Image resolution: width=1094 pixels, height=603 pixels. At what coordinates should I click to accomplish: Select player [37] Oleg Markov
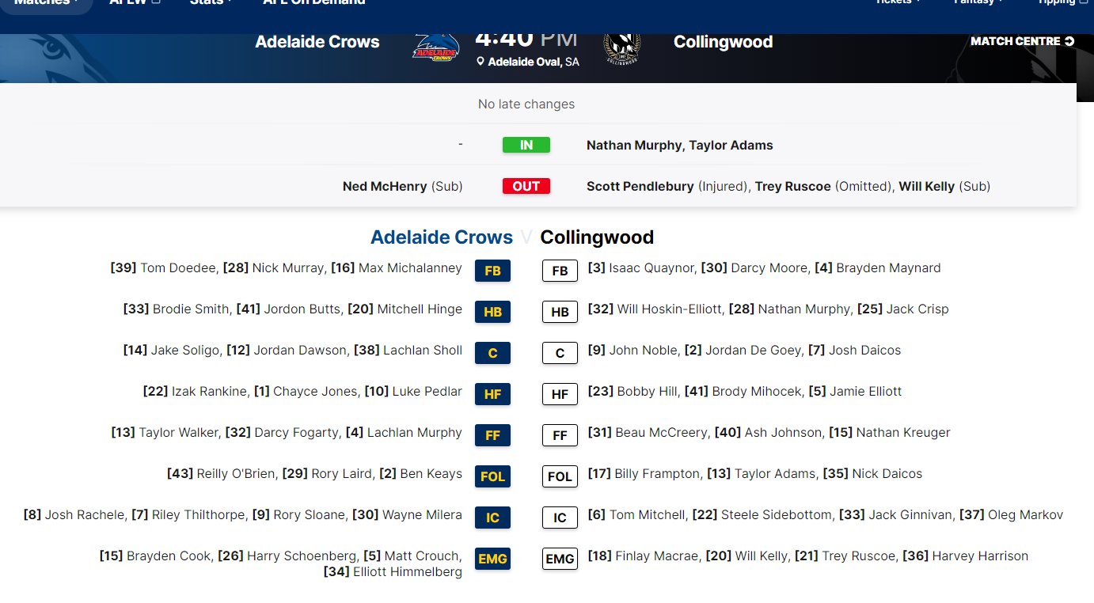(x=1011, y=515)
